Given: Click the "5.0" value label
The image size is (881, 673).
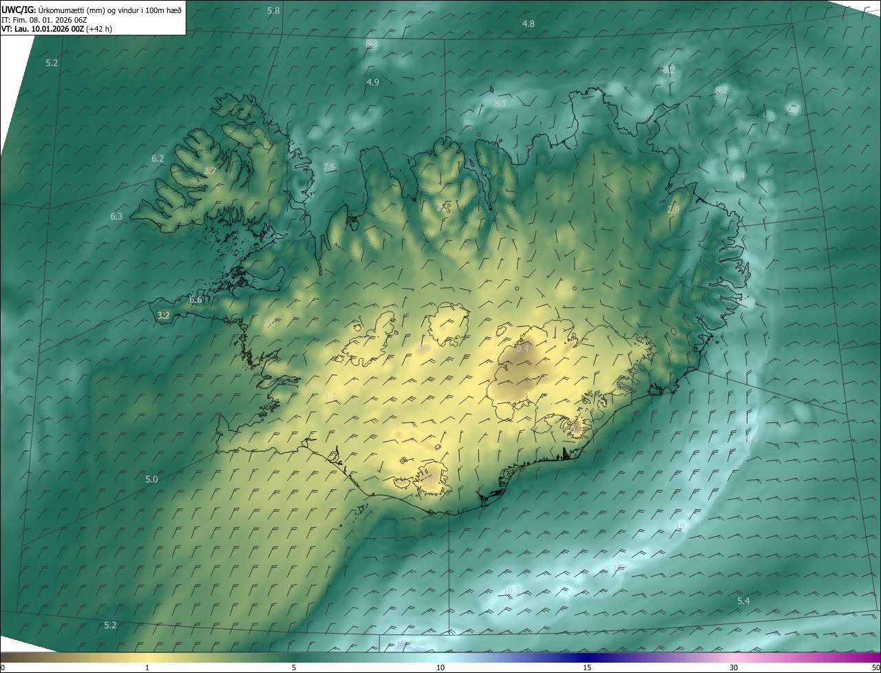Looking at the screenshot, I should click(151, 480).
